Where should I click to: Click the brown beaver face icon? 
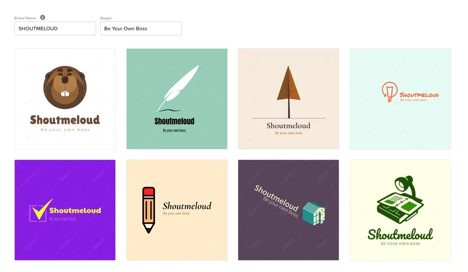pos(65,87)
